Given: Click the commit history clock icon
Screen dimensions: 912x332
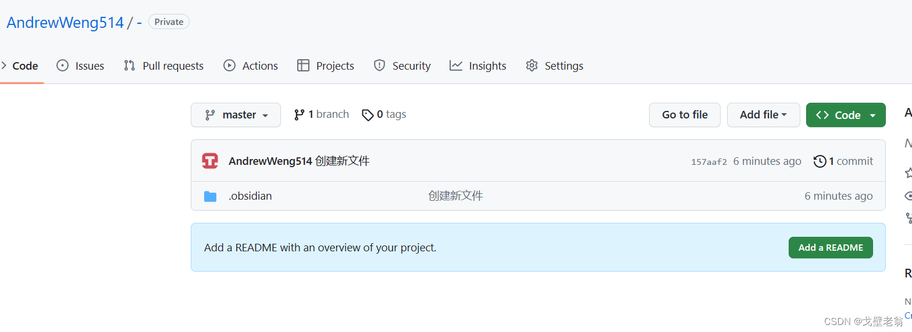Looking at the screenshot, I should pos(820,161).
